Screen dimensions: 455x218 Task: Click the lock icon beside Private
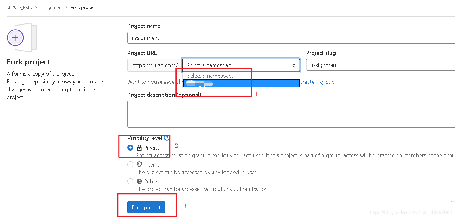point(139,148)
